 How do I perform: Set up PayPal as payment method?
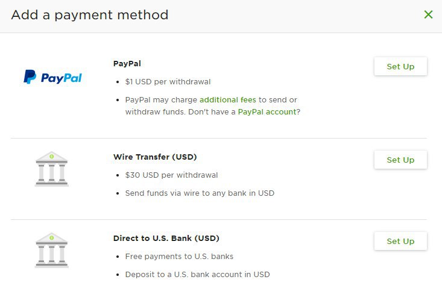[400, 66]
